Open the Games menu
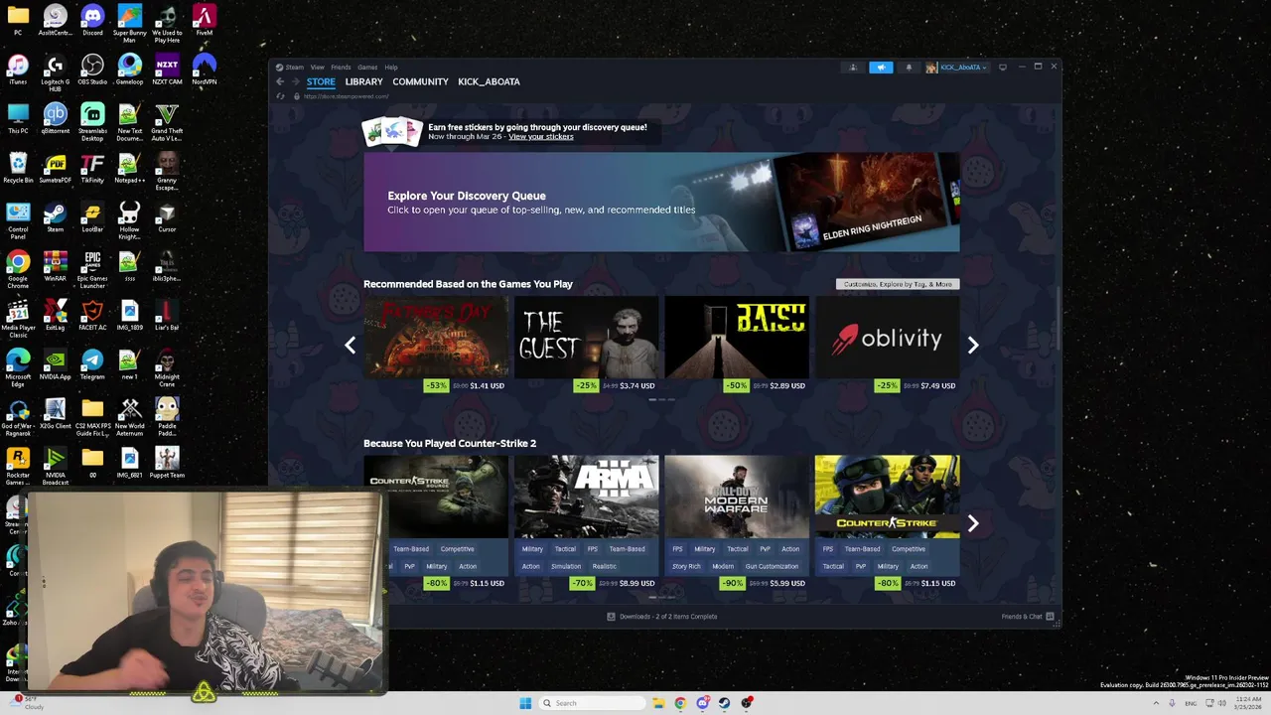1271x715 pixels. click(x=367, y=68)
